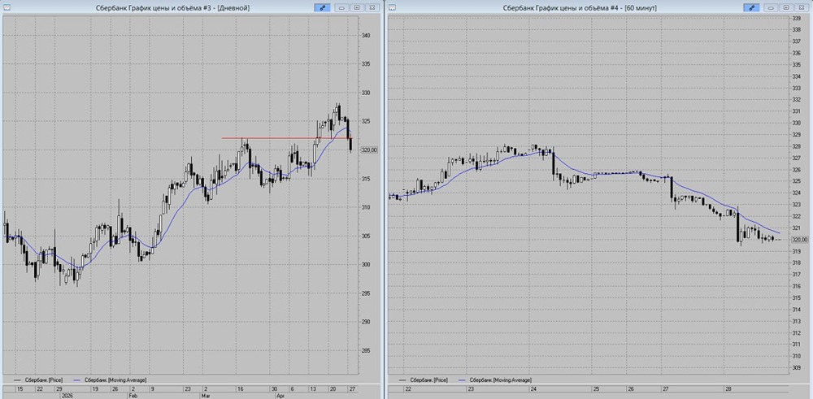This screenshot has height=399, width=813.
Task: Minimize the daily chart window #3
Action: [x=341, y=8]
